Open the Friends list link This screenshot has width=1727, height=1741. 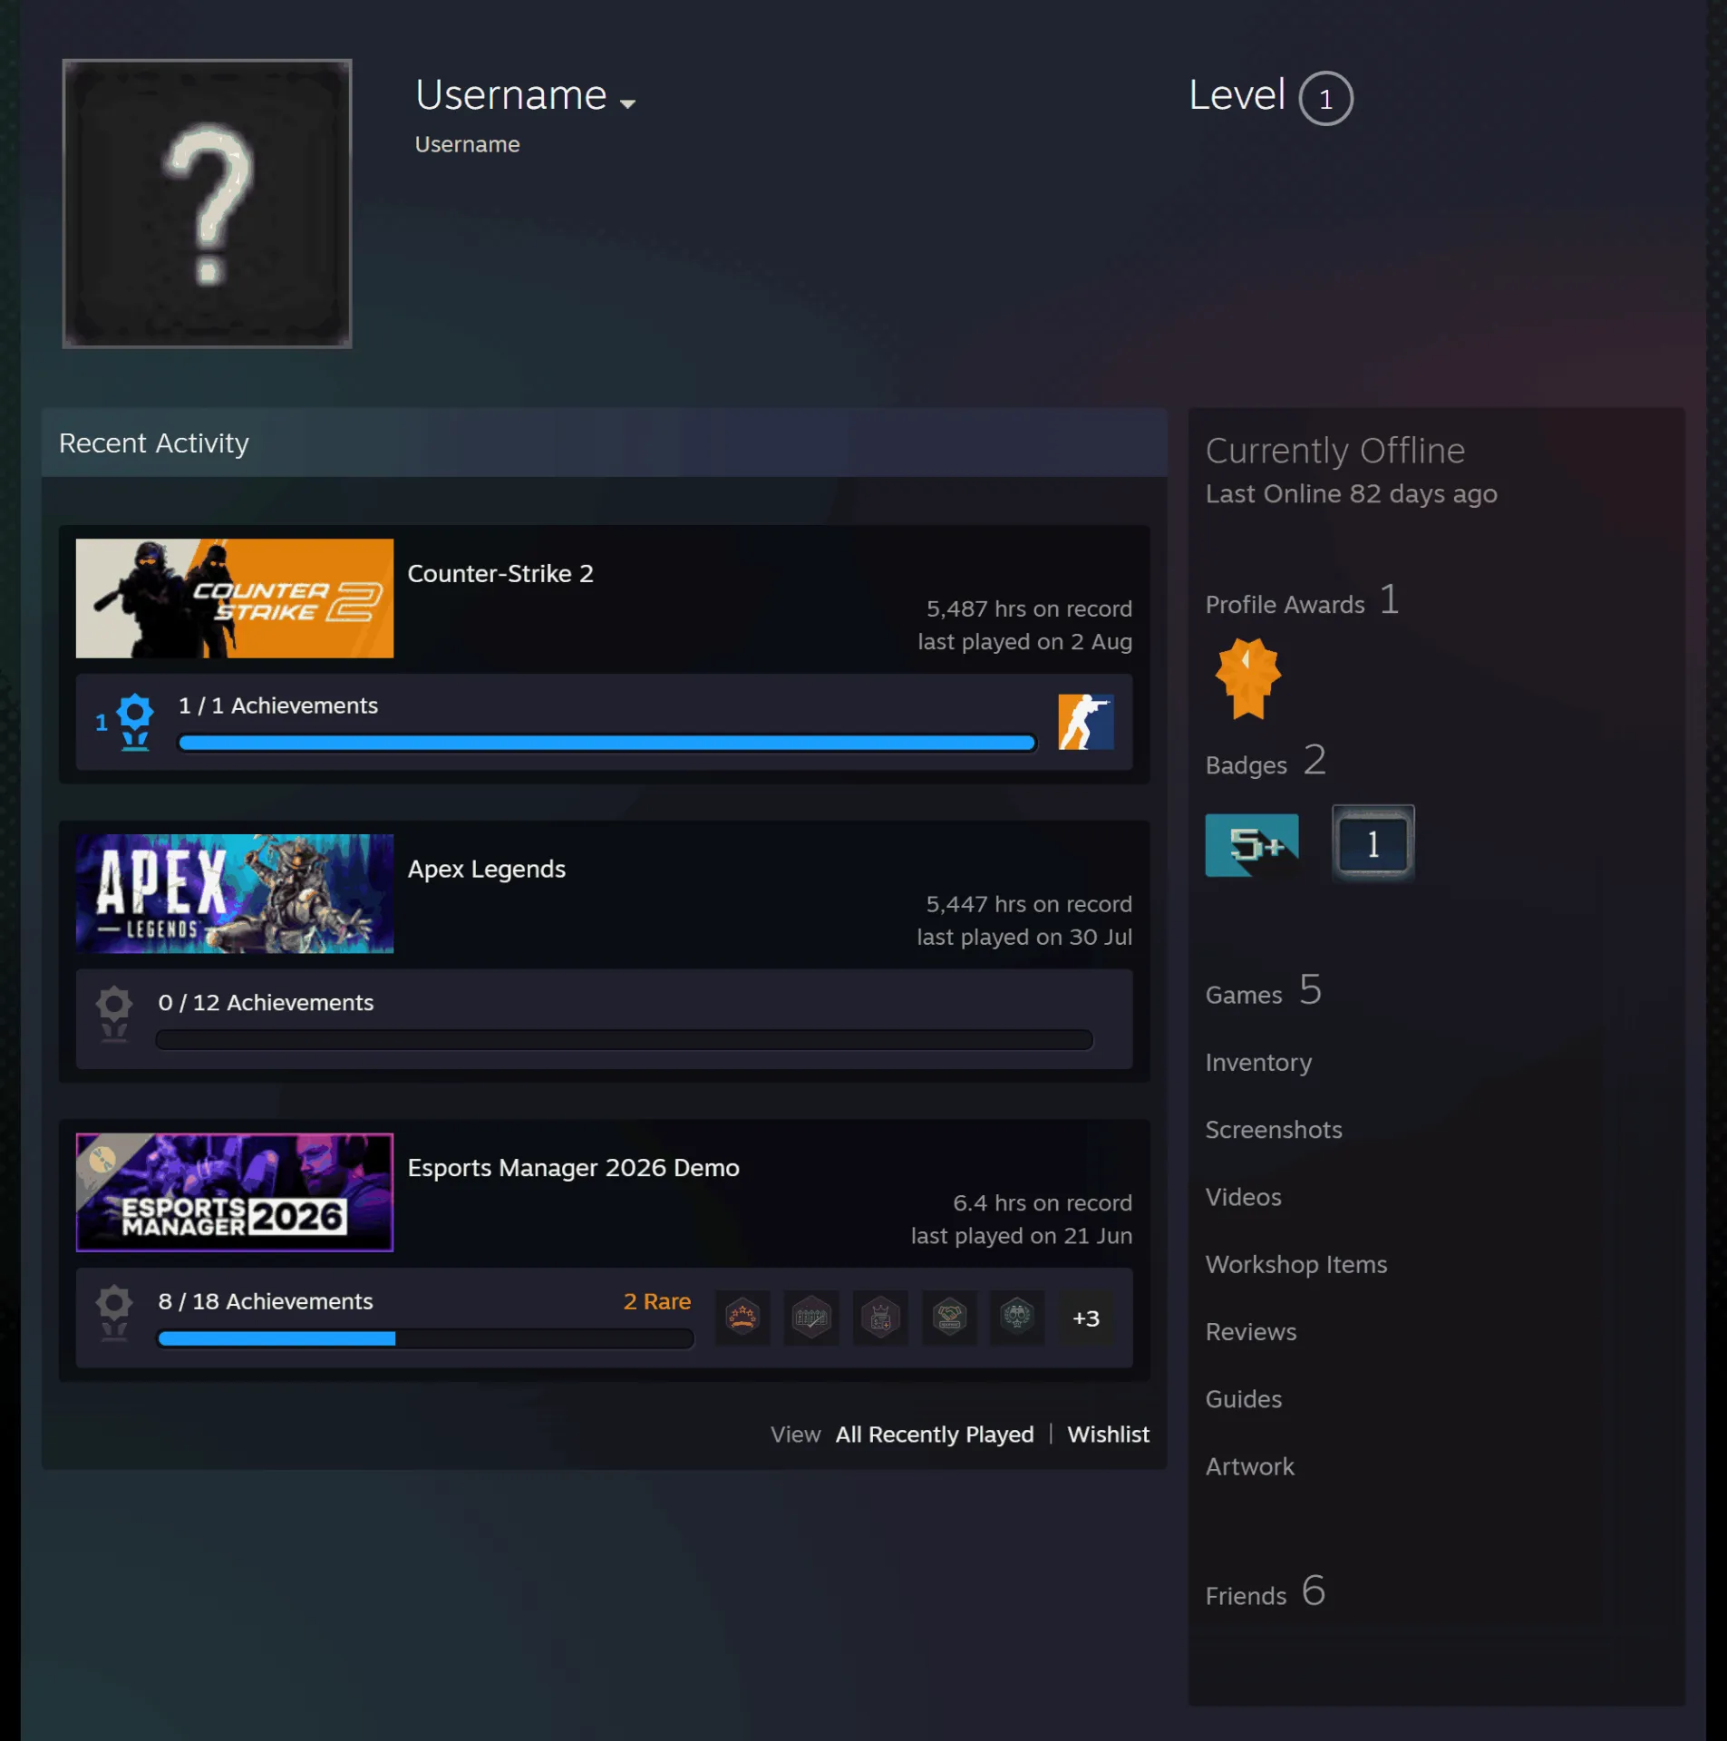pyautogui.click(x=1266, y=1592)
